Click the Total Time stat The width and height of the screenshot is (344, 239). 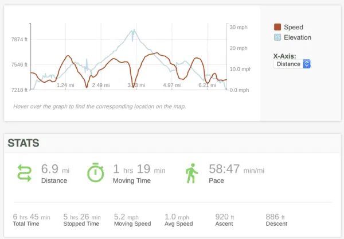(x=32, y=219)
